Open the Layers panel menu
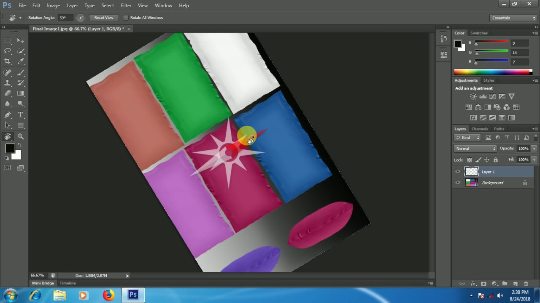This screenshot has height=303, width=540. coord(535,129)
